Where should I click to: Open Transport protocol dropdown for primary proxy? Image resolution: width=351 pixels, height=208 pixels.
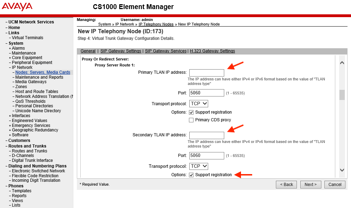tap(199, 103)
